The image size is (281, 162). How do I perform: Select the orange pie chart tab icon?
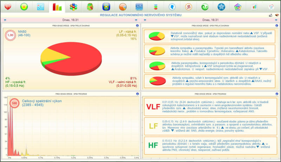(x=123, y=7)
